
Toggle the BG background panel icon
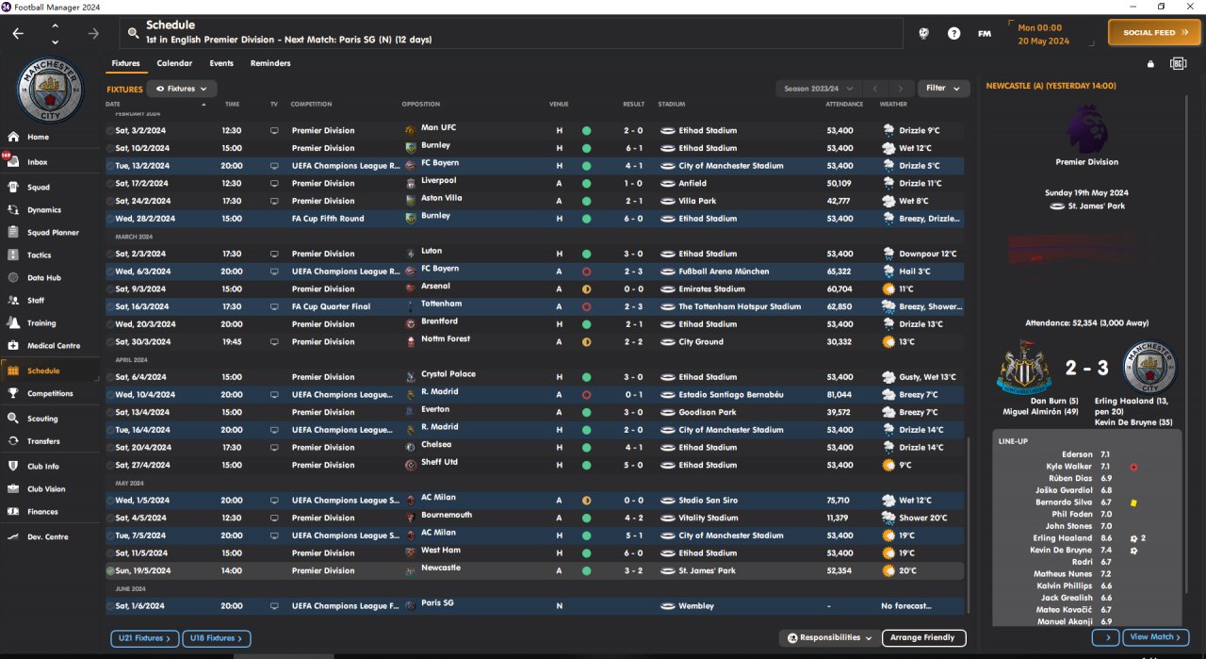[x=1178, y=64]
